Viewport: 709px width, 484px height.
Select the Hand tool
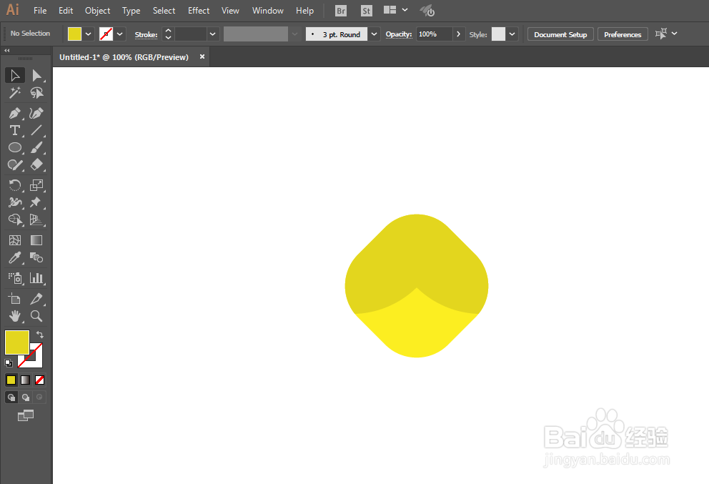tap(15, 316)
